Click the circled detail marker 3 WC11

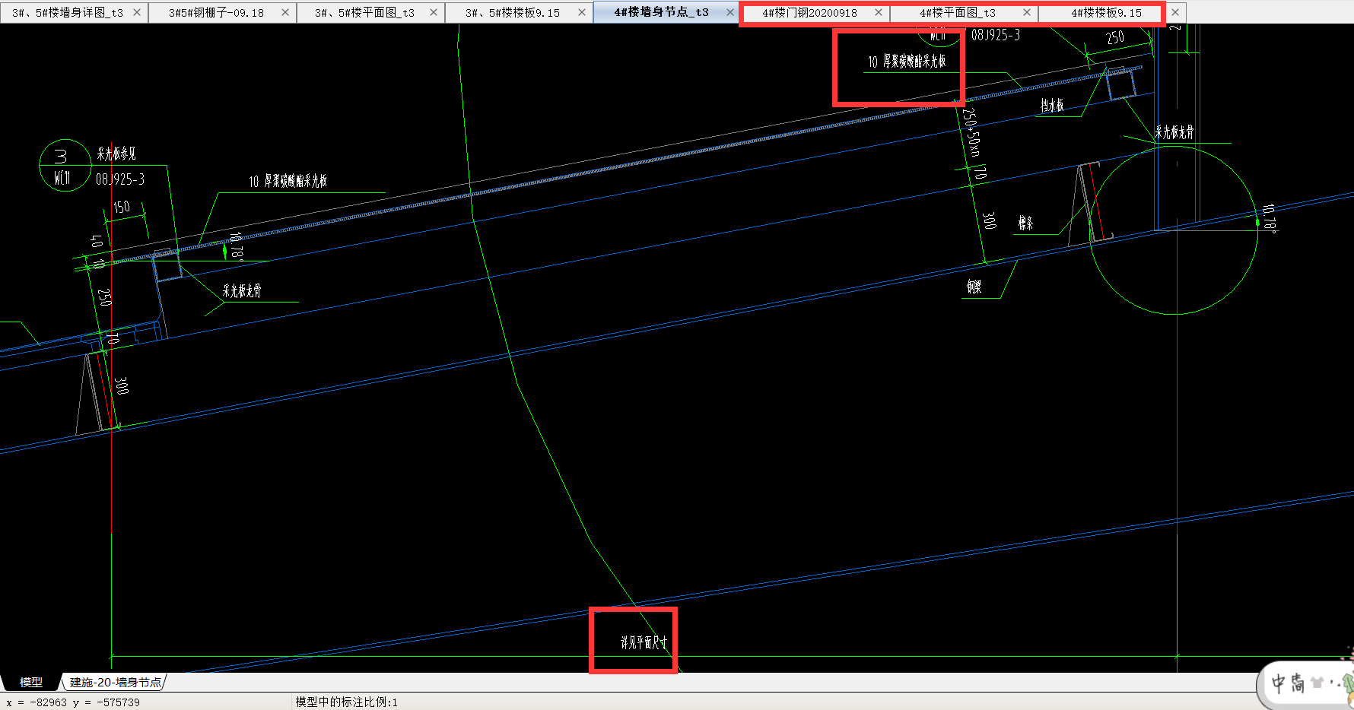coord(65,165)
